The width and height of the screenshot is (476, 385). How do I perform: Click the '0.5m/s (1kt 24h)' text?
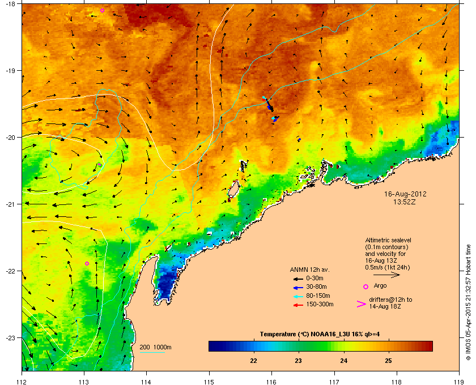pos(388,267)
